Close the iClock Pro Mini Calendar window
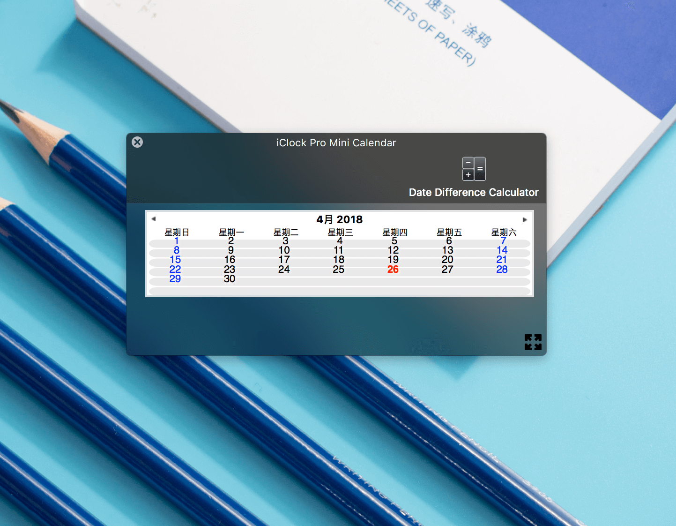This screenshot has height=526, width=676. tap(137, 142)
